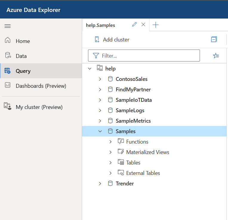The width and height of the screenshot is (228, 220).
Task: Click into the Filter text box
Action: click(144, 56)
